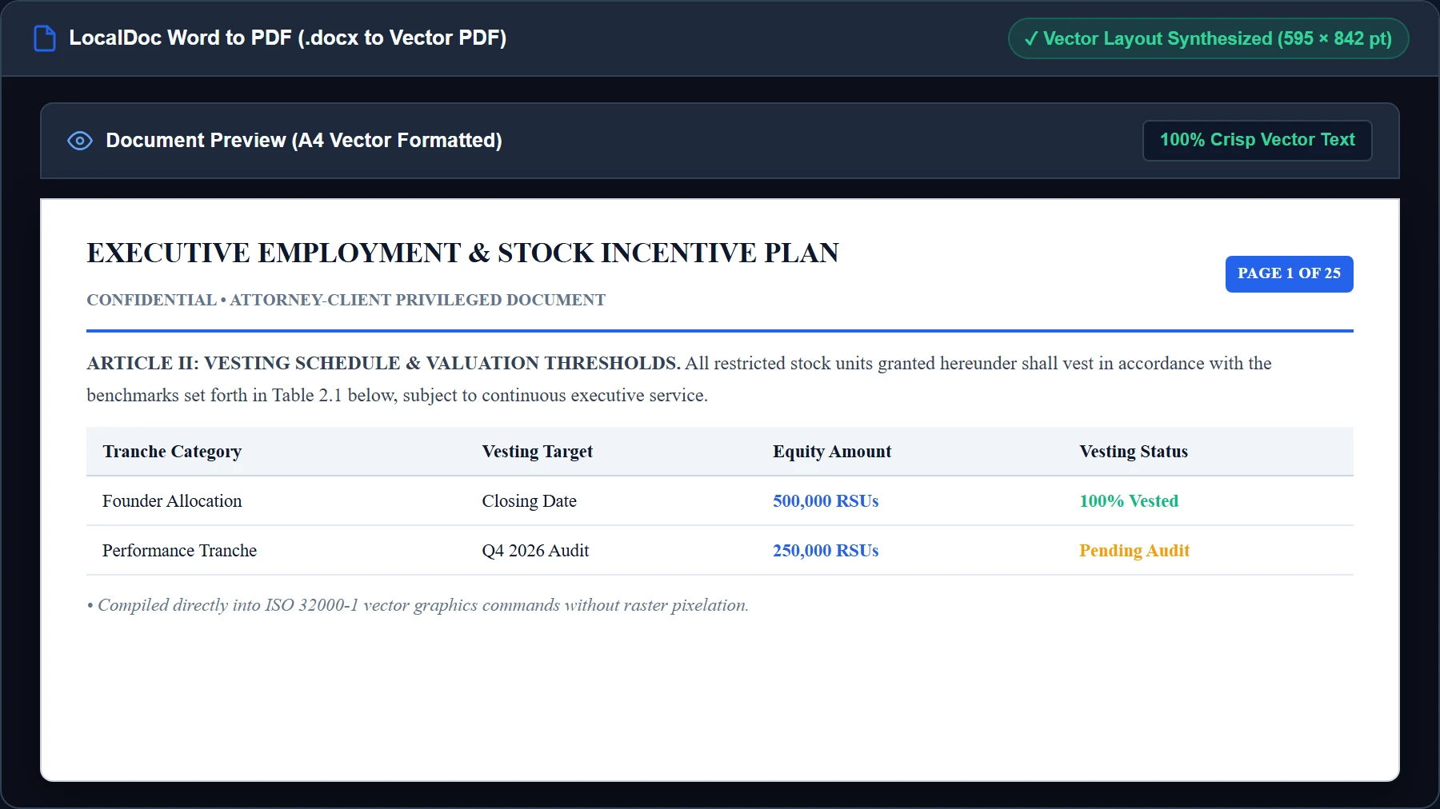Click the Vesting Status column header
Screen dimensions: 1440x809
pos(1134,452)
